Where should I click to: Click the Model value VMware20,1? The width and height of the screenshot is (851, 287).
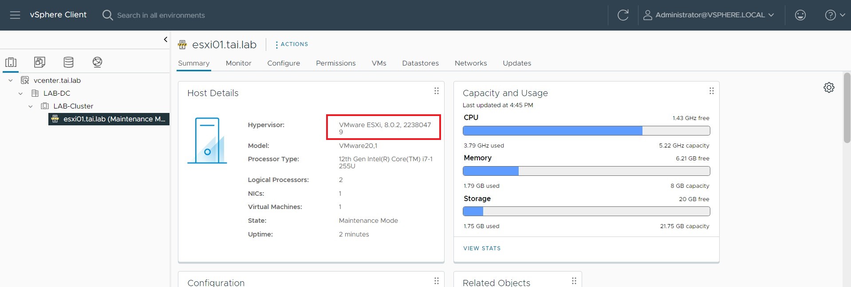[358, 146]
